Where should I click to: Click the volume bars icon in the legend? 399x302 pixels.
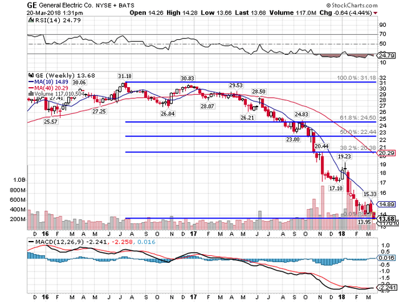coord(31,93)
